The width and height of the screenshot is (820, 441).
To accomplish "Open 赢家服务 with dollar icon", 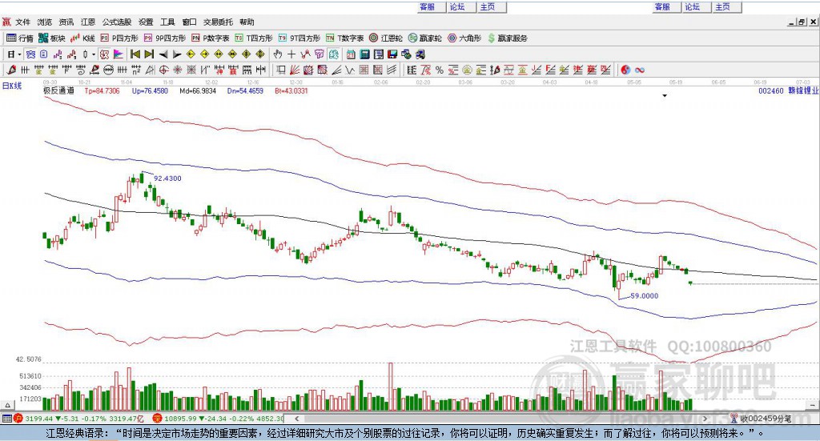I will point(507,38).
